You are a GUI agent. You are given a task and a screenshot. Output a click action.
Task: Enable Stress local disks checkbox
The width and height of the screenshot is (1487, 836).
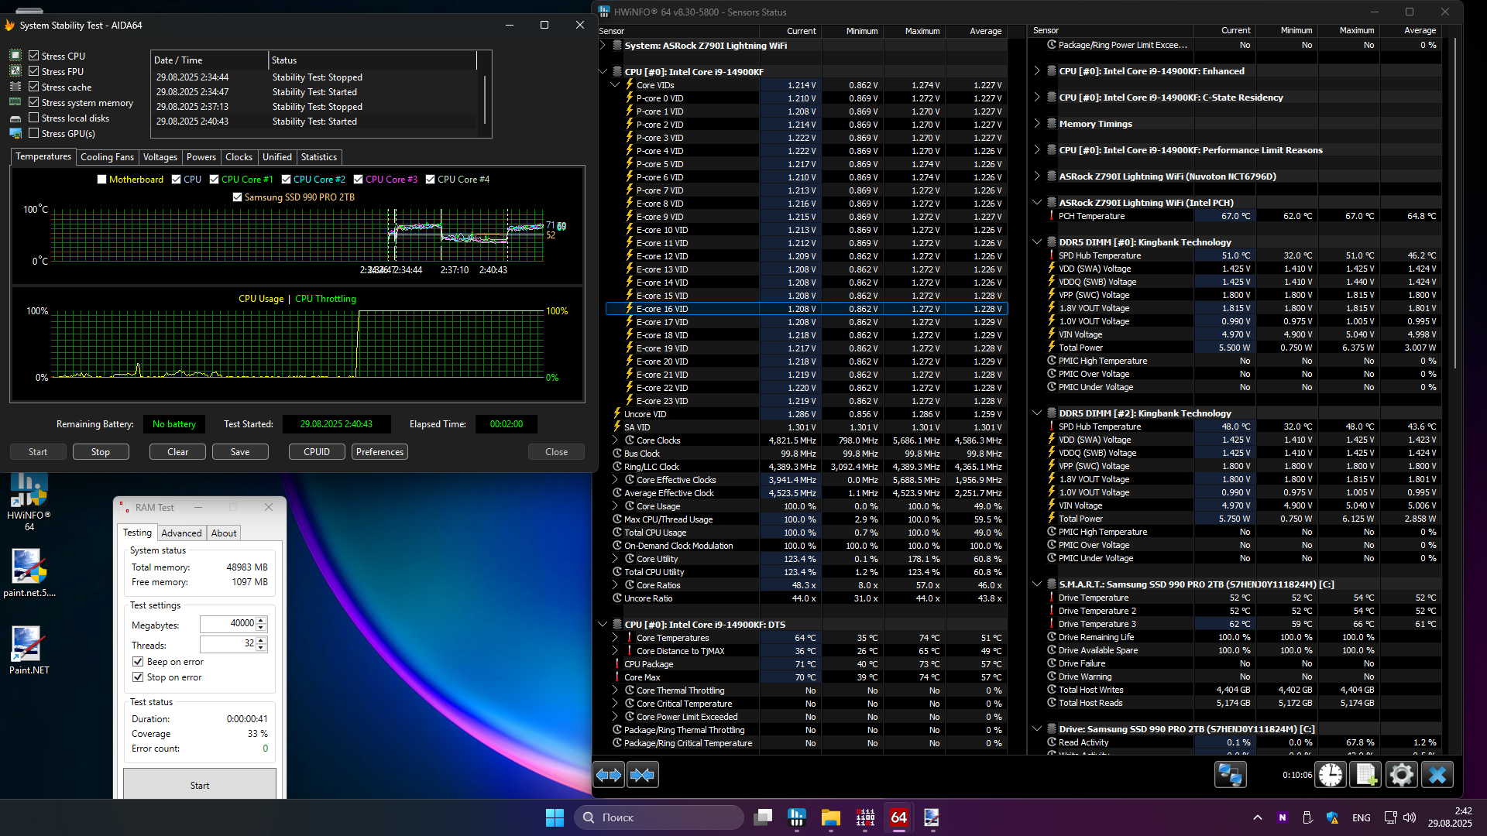click(x=33, y=118)
